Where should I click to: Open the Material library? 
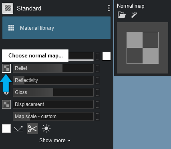click(56, 28)
